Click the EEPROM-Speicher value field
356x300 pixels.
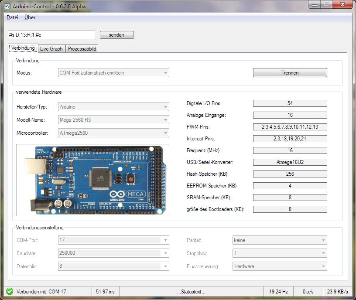coord(290,186)
